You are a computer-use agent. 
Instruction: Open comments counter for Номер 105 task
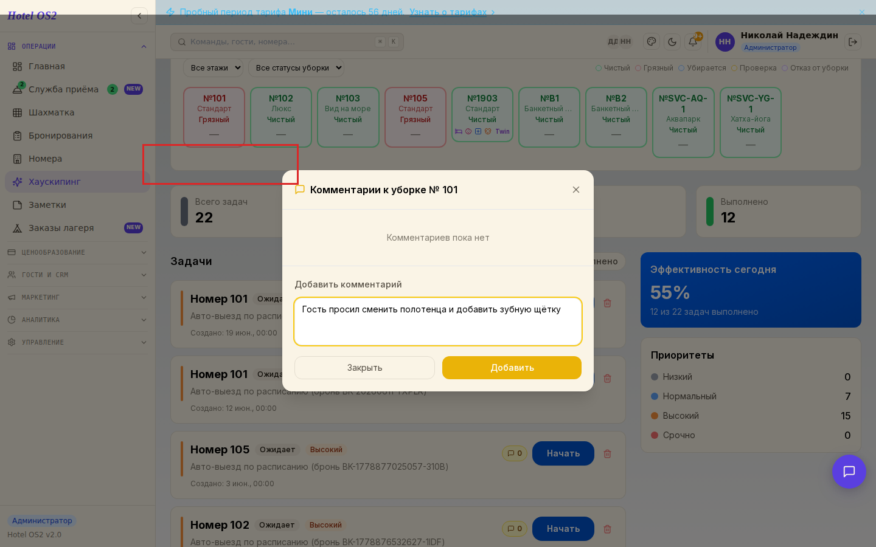515,453
